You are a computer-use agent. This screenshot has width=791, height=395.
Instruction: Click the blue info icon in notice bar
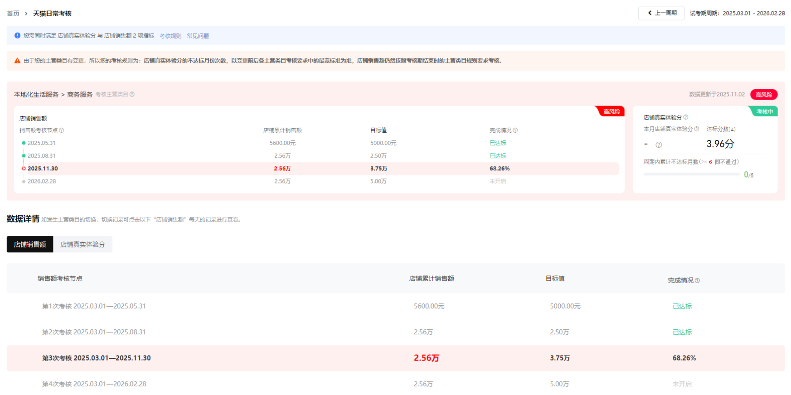click(17, 35)
